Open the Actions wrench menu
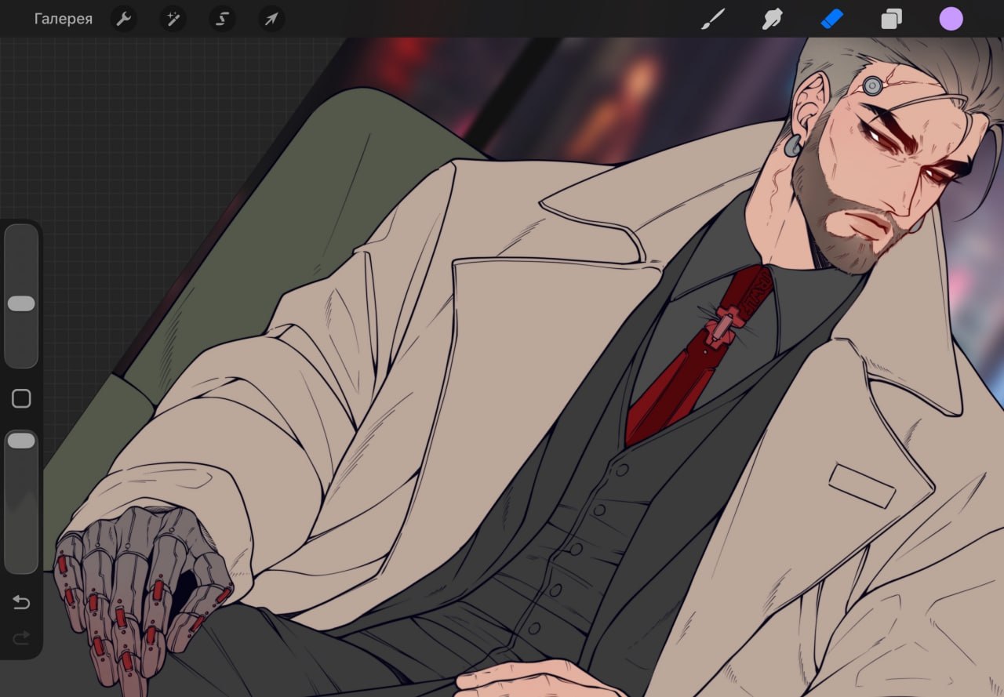Viewport: 1004px width, 697px height. tap(123, 19)
